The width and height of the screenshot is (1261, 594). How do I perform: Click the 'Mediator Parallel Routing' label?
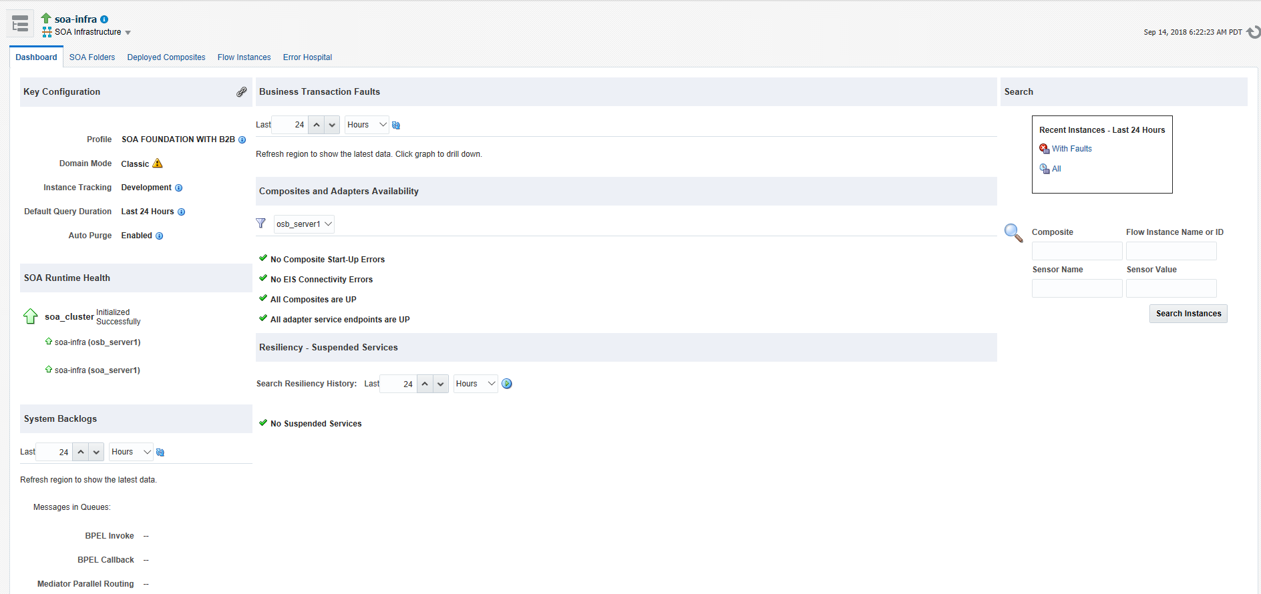click(x=85, y=584)
